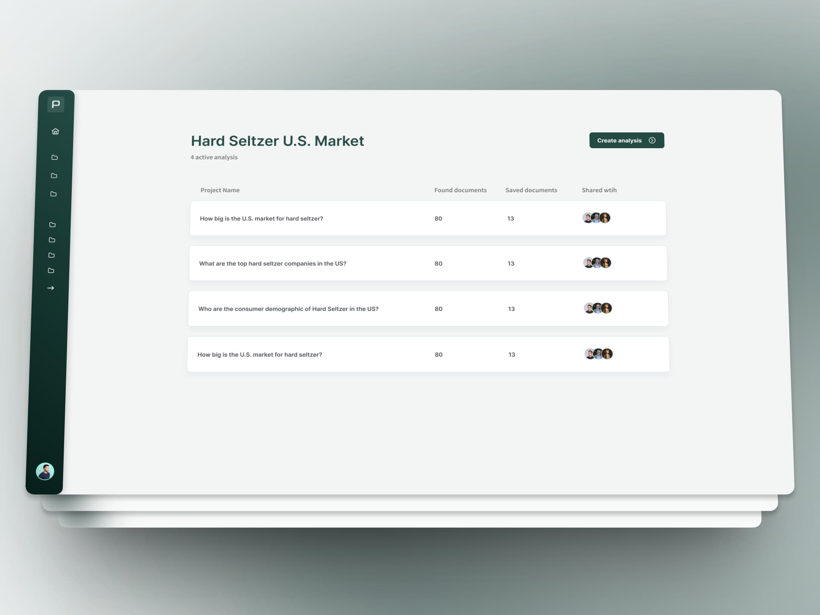Open the first project folder in the sidebar
This screenshot has height=615, width=820.
[x=54, y=157]
